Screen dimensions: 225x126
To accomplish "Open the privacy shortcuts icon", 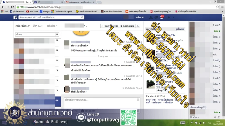I will click(169, 17).
